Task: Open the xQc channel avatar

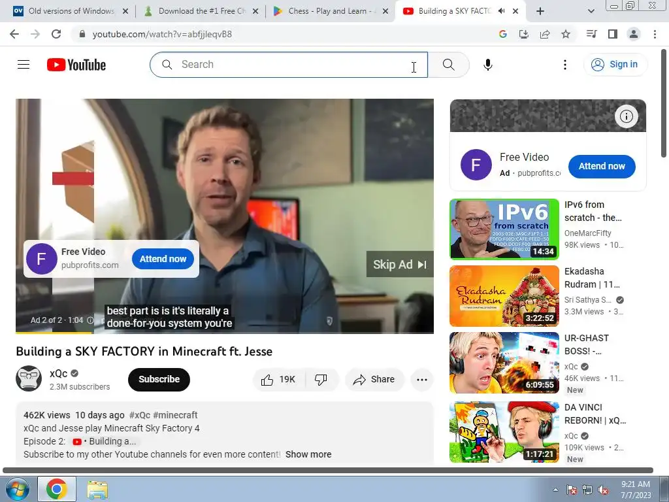Action: point(29,378)
